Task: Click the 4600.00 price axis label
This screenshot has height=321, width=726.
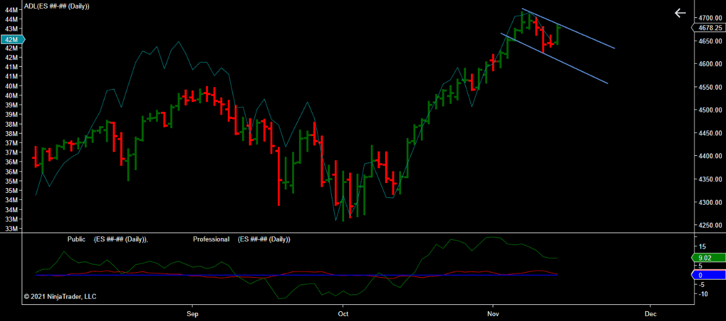Action: coord(711,64)
